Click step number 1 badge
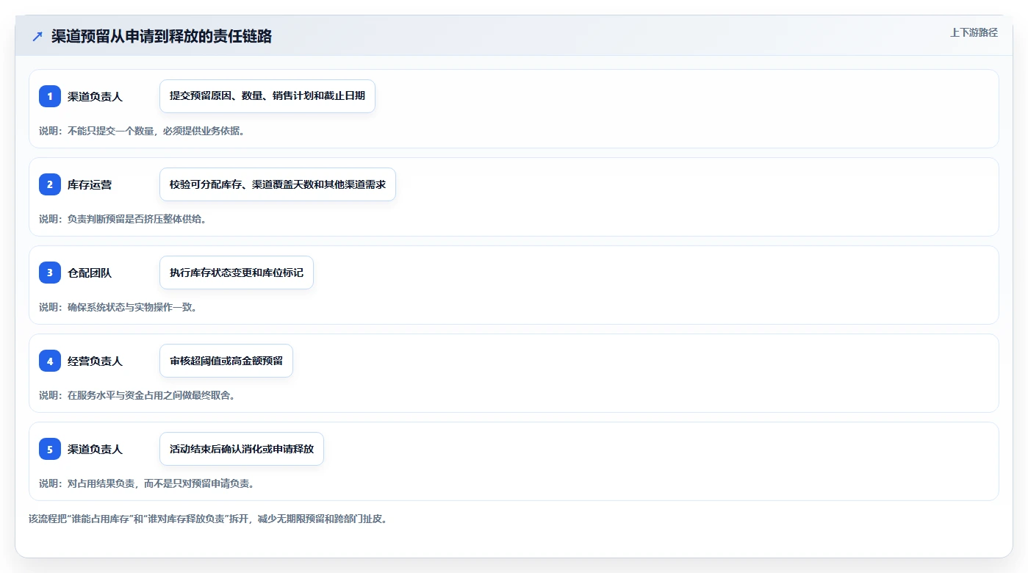Viewport: 1028px width, 573px height. tap(50, 96)
